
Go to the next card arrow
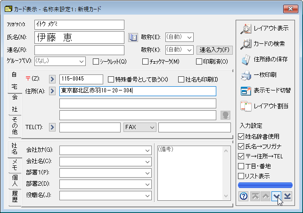(x=277, y=196)
